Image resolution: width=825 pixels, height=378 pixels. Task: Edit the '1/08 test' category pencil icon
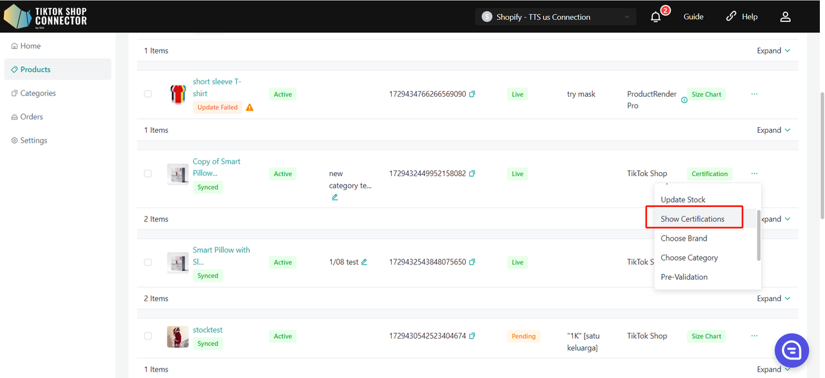click(364, 263)
